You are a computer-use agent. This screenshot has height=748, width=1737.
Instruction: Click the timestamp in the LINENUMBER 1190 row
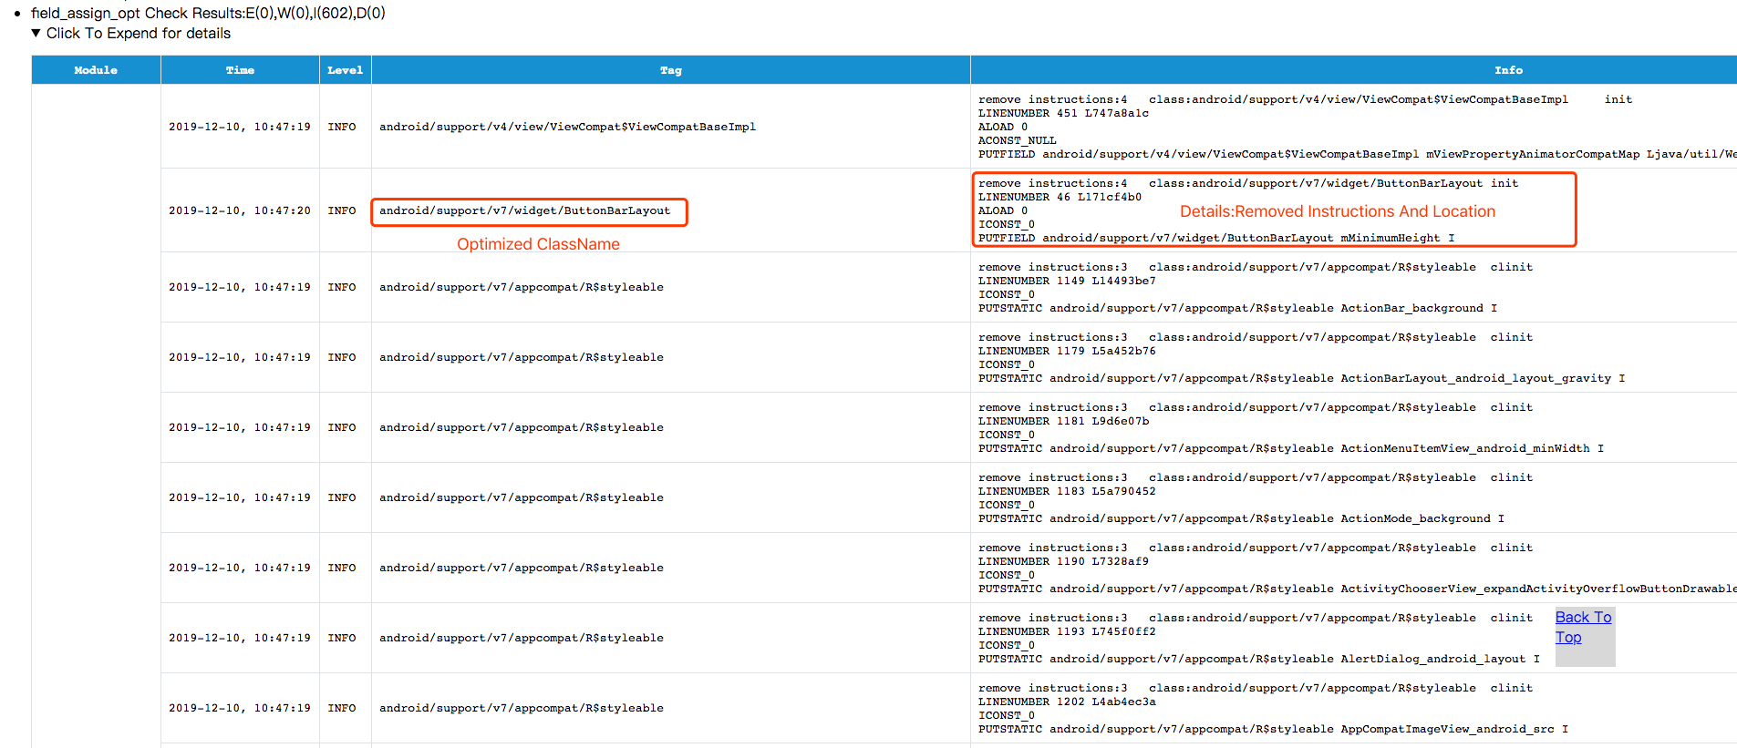point(240,568)
